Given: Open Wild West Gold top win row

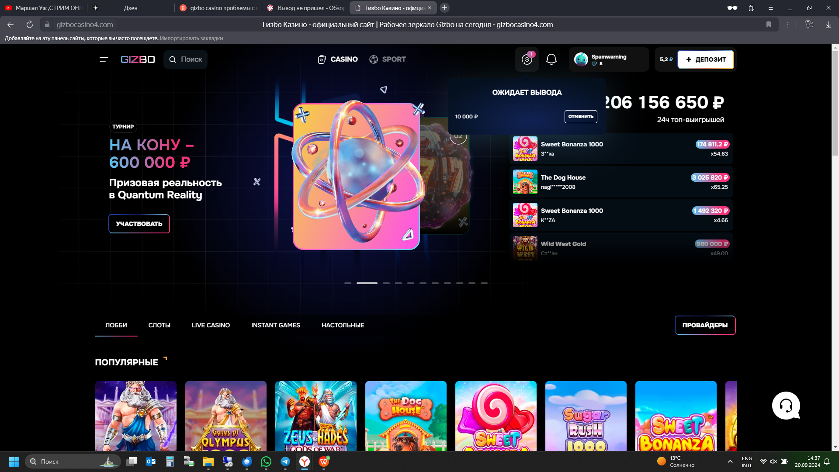Looking at the screenshot, I should (x=621, y=247).
